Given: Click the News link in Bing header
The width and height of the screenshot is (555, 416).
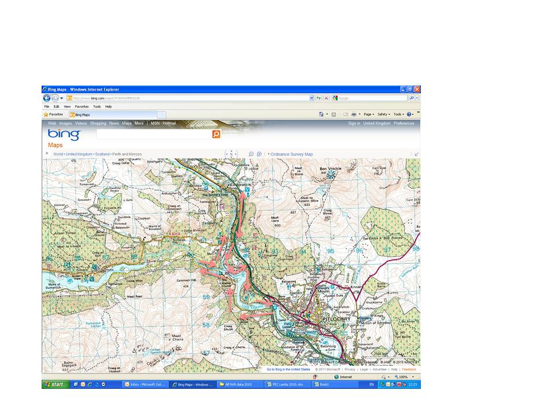Looking at the screenshot, I should [114, 124].
